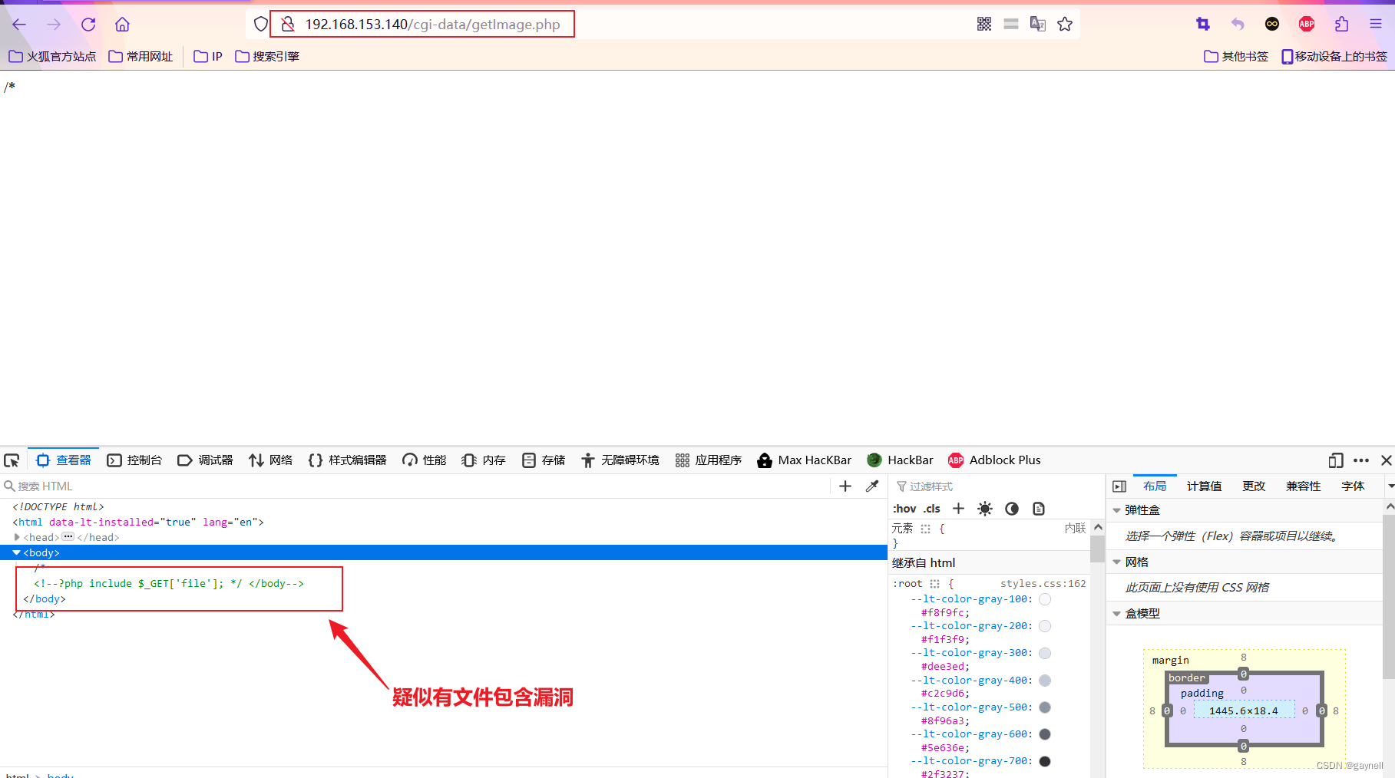Open the 无障碍环境 tab
The height and width of the screenshot is (778, 1395).
pos(620,460)
